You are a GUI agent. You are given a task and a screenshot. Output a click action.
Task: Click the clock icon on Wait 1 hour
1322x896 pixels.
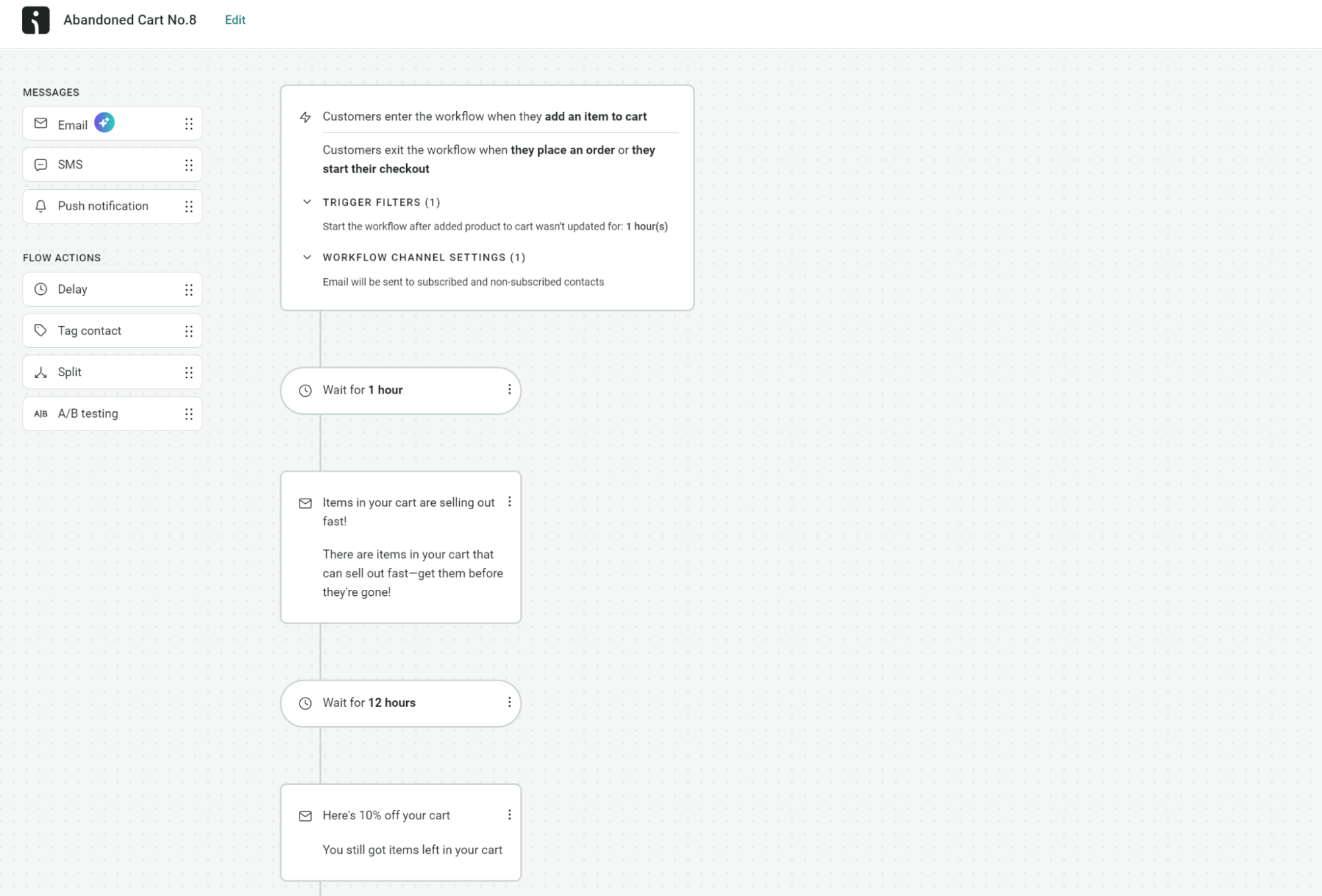pos(306,391)
